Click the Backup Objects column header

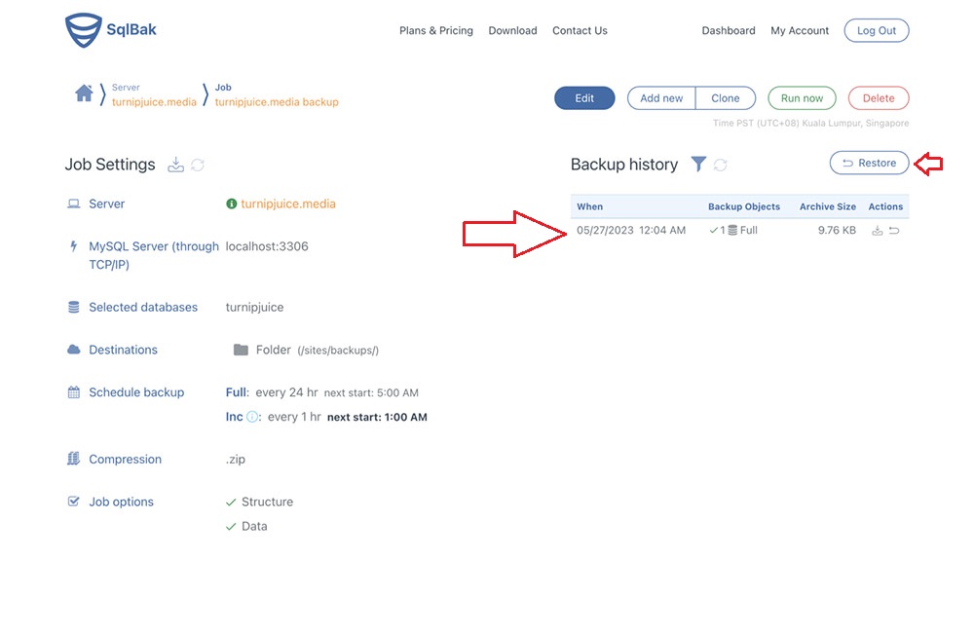pos(743,206)
